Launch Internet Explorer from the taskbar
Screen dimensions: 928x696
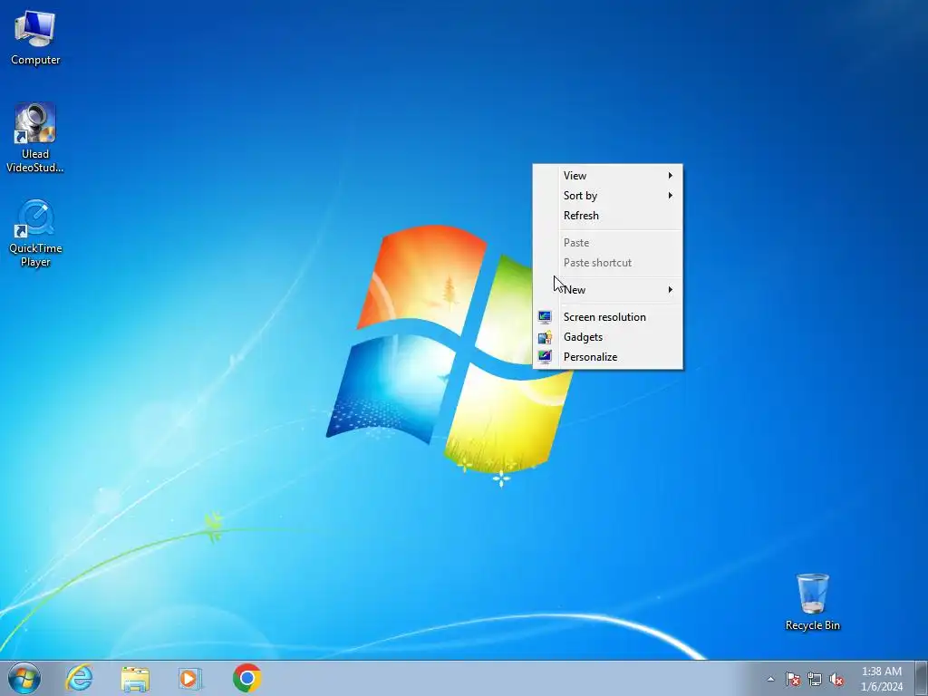click(80, 678)
